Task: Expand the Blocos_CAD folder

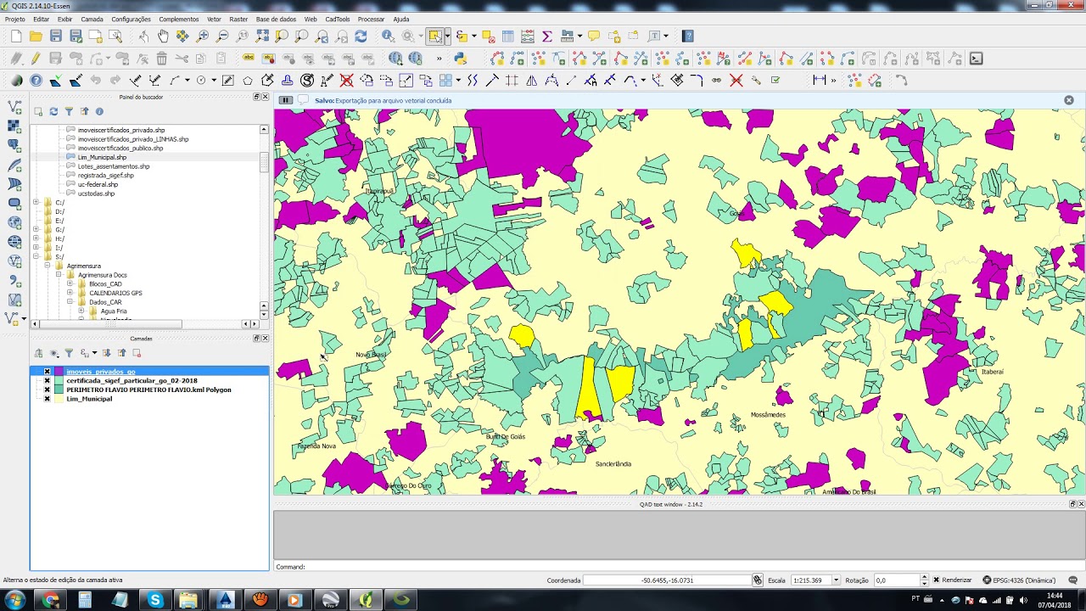Action: point(70,283)
